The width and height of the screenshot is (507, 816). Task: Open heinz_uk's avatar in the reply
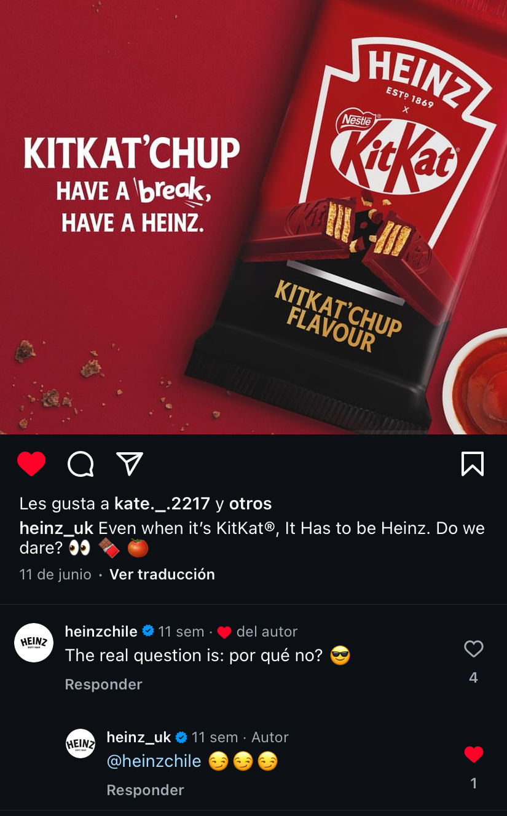[x=81, y=743]
